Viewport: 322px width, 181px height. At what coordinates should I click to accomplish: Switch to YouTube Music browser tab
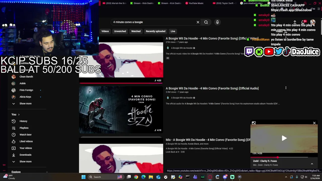point(195,3)
